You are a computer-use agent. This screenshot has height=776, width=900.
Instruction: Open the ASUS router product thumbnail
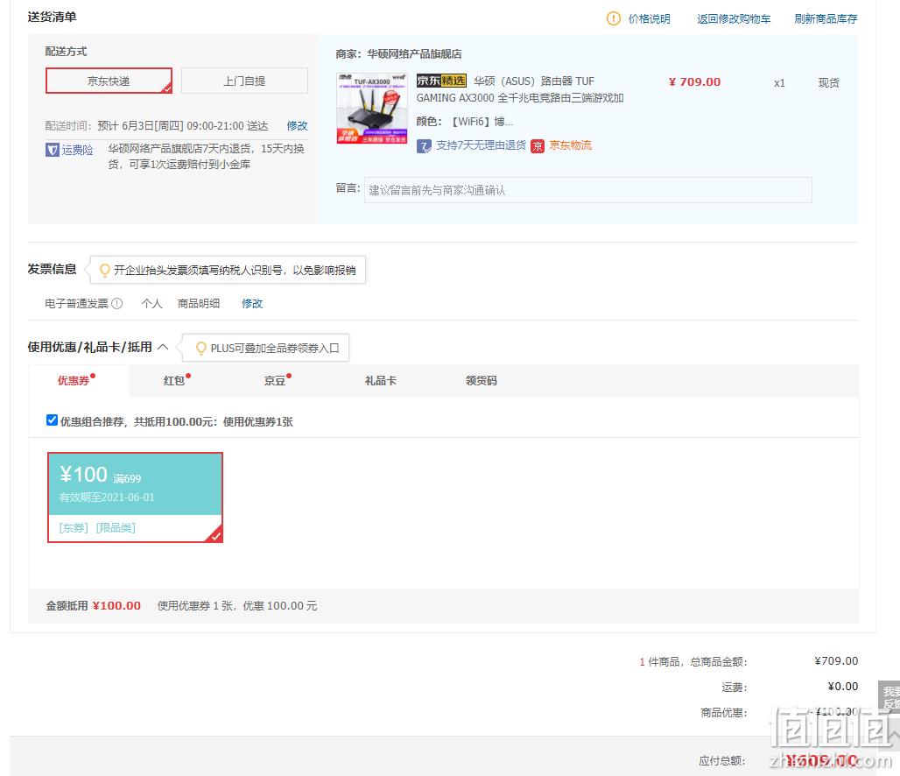pos(372,108)
